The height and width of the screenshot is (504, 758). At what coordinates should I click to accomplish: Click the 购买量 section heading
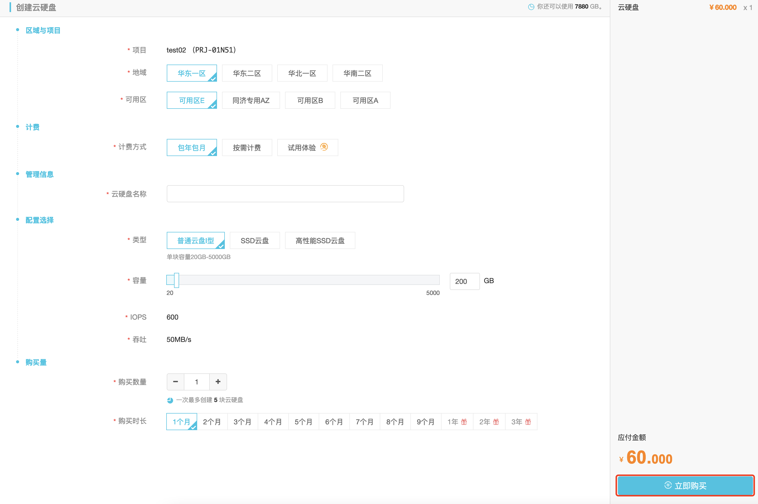pyautogui.click(x=36, y=362)
